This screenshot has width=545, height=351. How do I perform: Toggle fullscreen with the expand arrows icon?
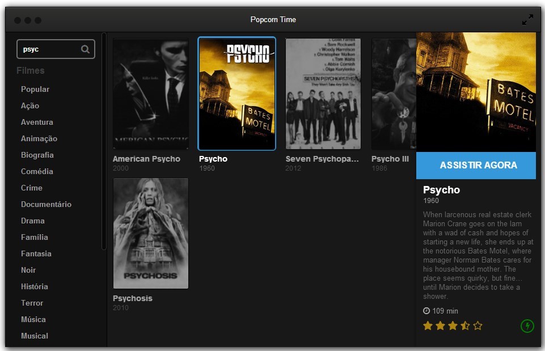point(527,19)
